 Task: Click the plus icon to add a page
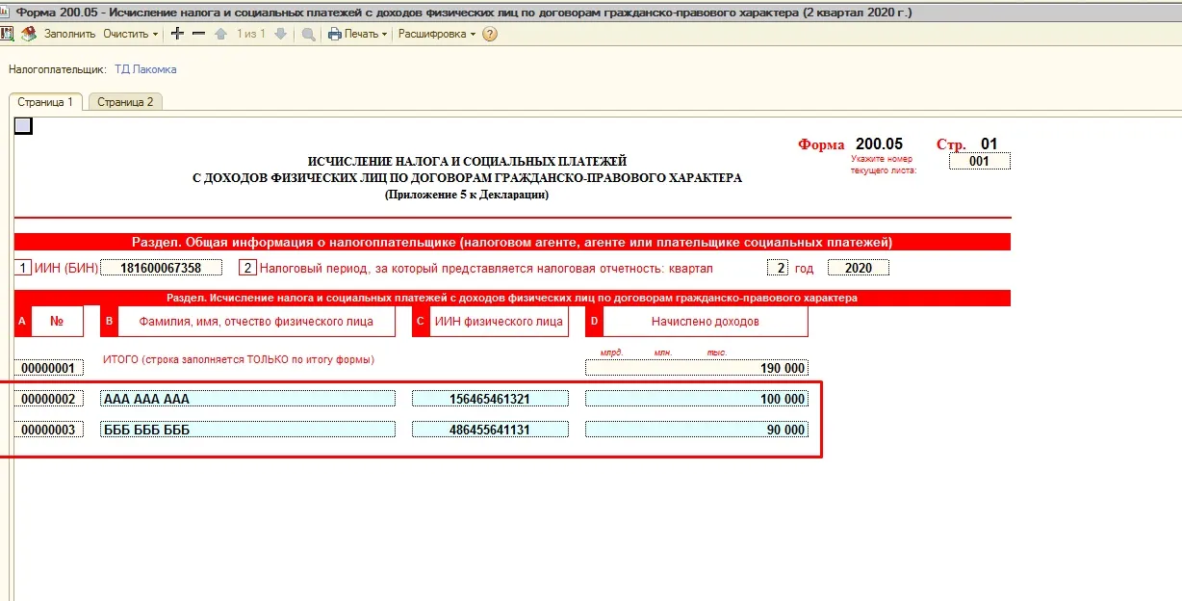click(x=177, y=34)
